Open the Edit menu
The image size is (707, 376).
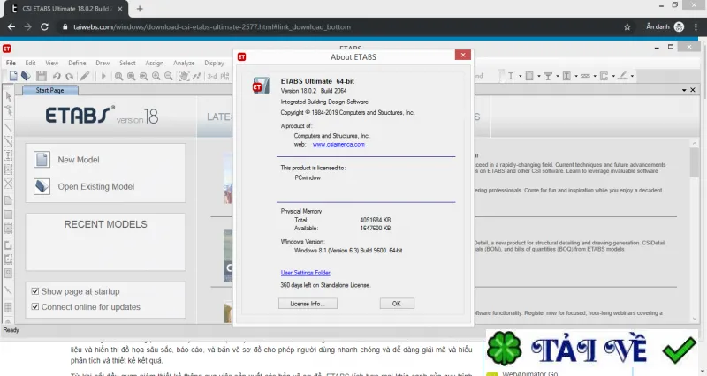click(30, 63)
